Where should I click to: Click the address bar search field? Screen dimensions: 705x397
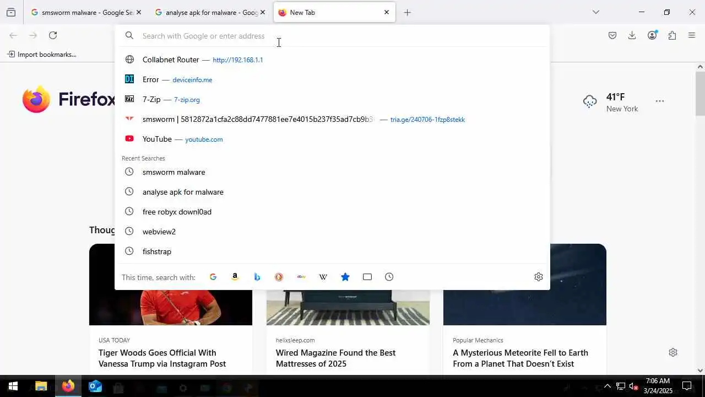coord(332,36)
